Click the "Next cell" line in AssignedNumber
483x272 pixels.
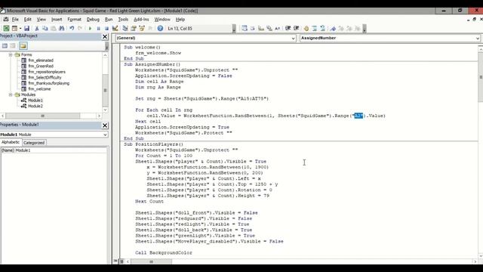148,122
